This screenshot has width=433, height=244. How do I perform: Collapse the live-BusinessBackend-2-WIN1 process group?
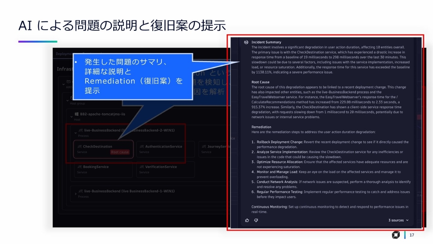75,133
